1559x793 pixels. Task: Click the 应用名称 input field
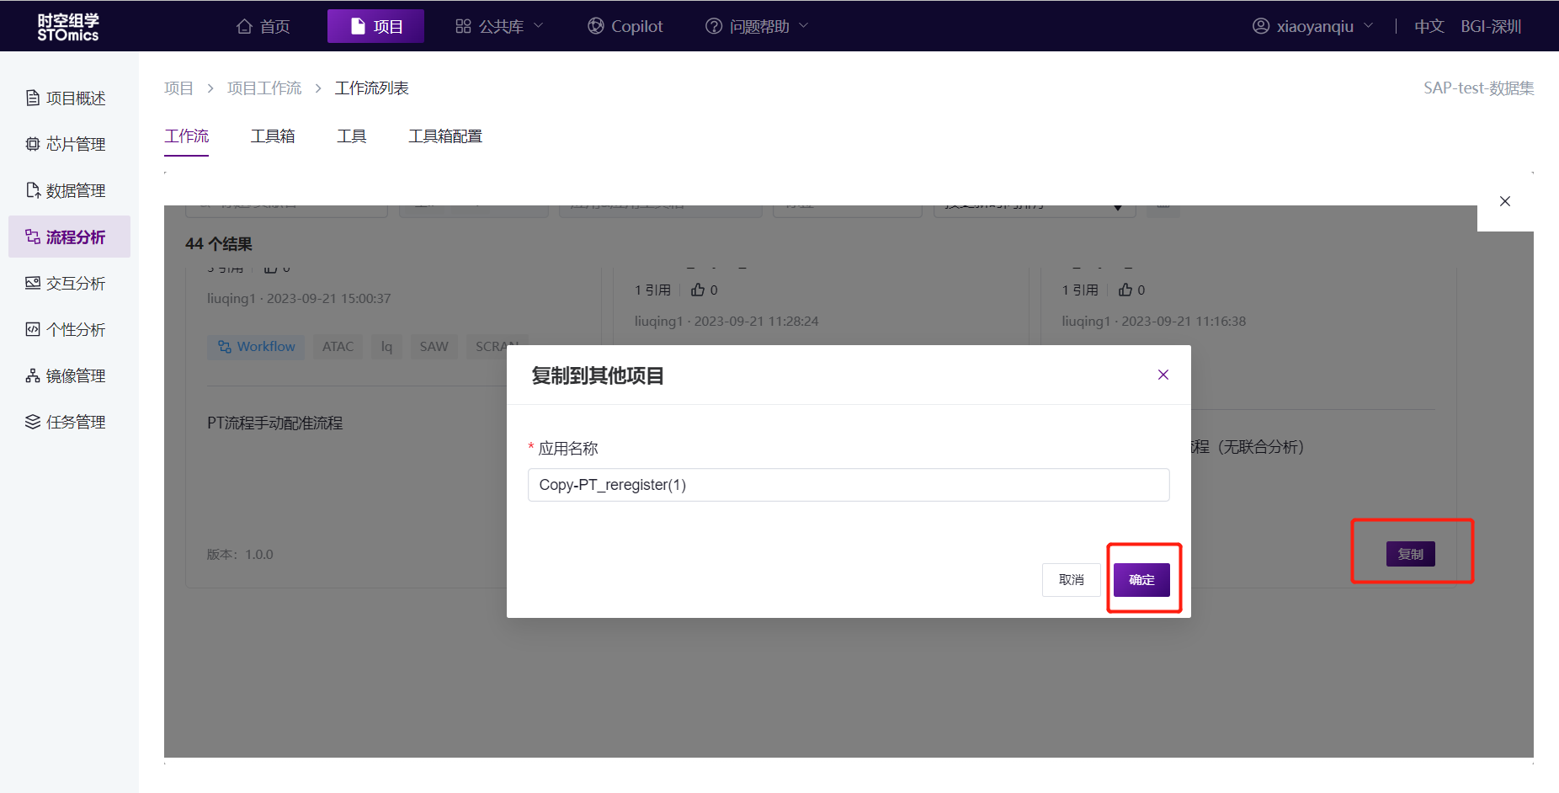point(848,485)
